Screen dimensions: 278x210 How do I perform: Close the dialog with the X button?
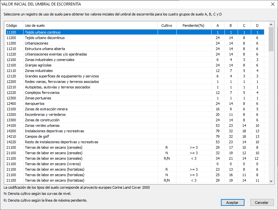[273, 4]
